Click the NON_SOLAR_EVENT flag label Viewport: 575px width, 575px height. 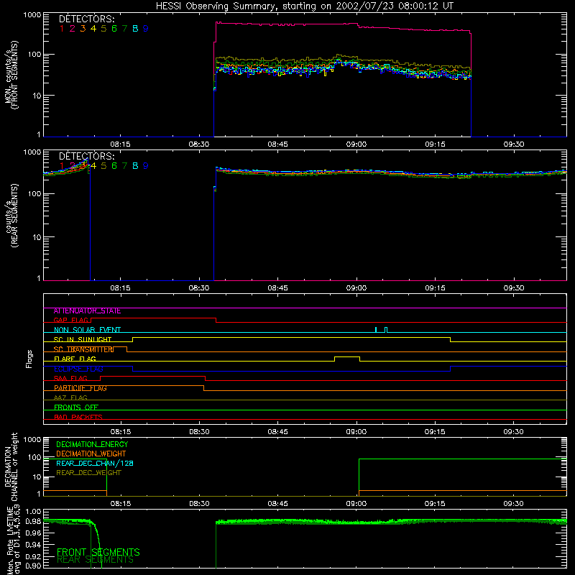(x=87, y=330)
